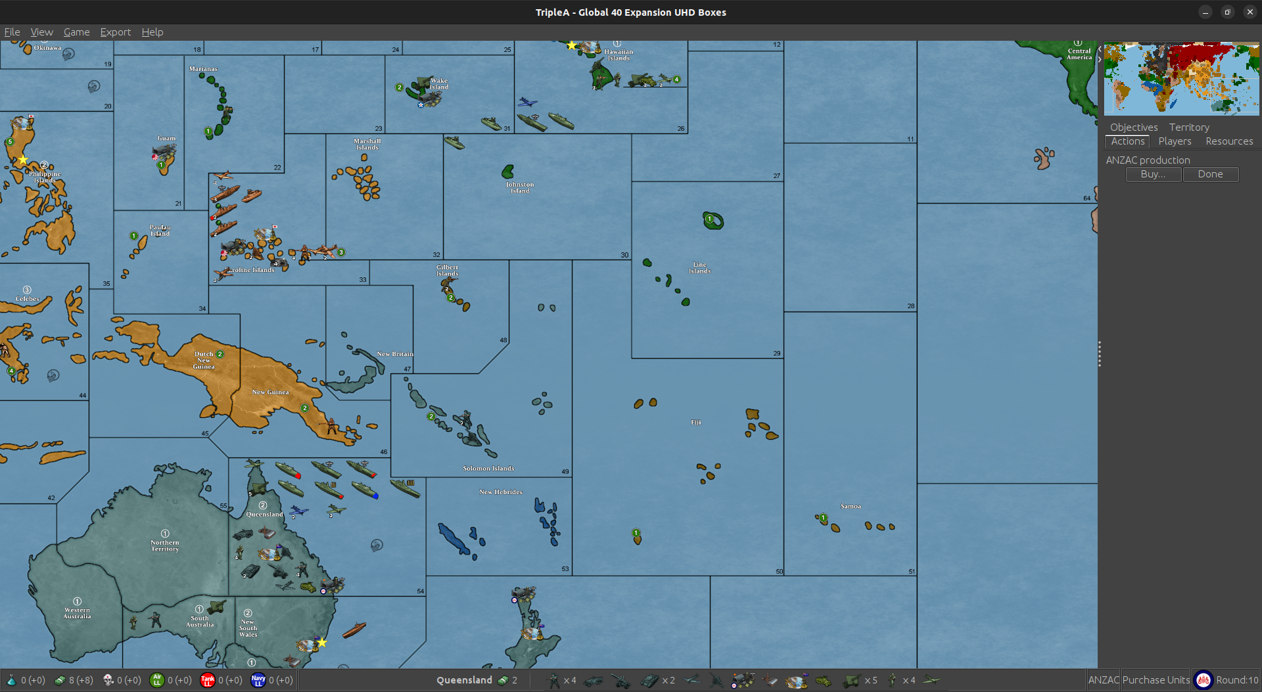
Task: Open the Game menu
Action: coord(76,32)
